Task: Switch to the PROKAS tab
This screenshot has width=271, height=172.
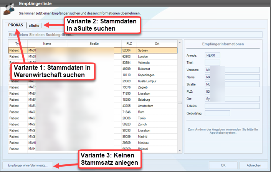Action: (x=16, y=25)
